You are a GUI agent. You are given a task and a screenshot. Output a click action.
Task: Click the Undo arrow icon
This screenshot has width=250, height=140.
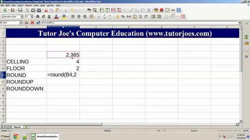pos(72,10)
